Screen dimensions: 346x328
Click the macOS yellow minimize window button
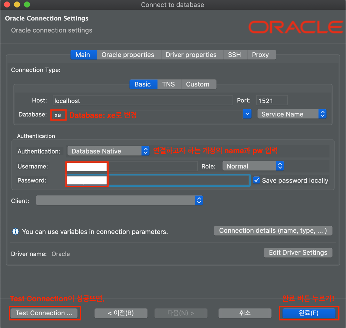pyautogui.click(x=17, y=4)
